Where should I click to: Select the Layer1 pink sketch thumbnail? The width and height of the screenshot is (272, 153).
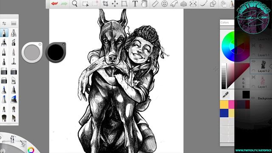pyautogui.click(x=263, y=81)
